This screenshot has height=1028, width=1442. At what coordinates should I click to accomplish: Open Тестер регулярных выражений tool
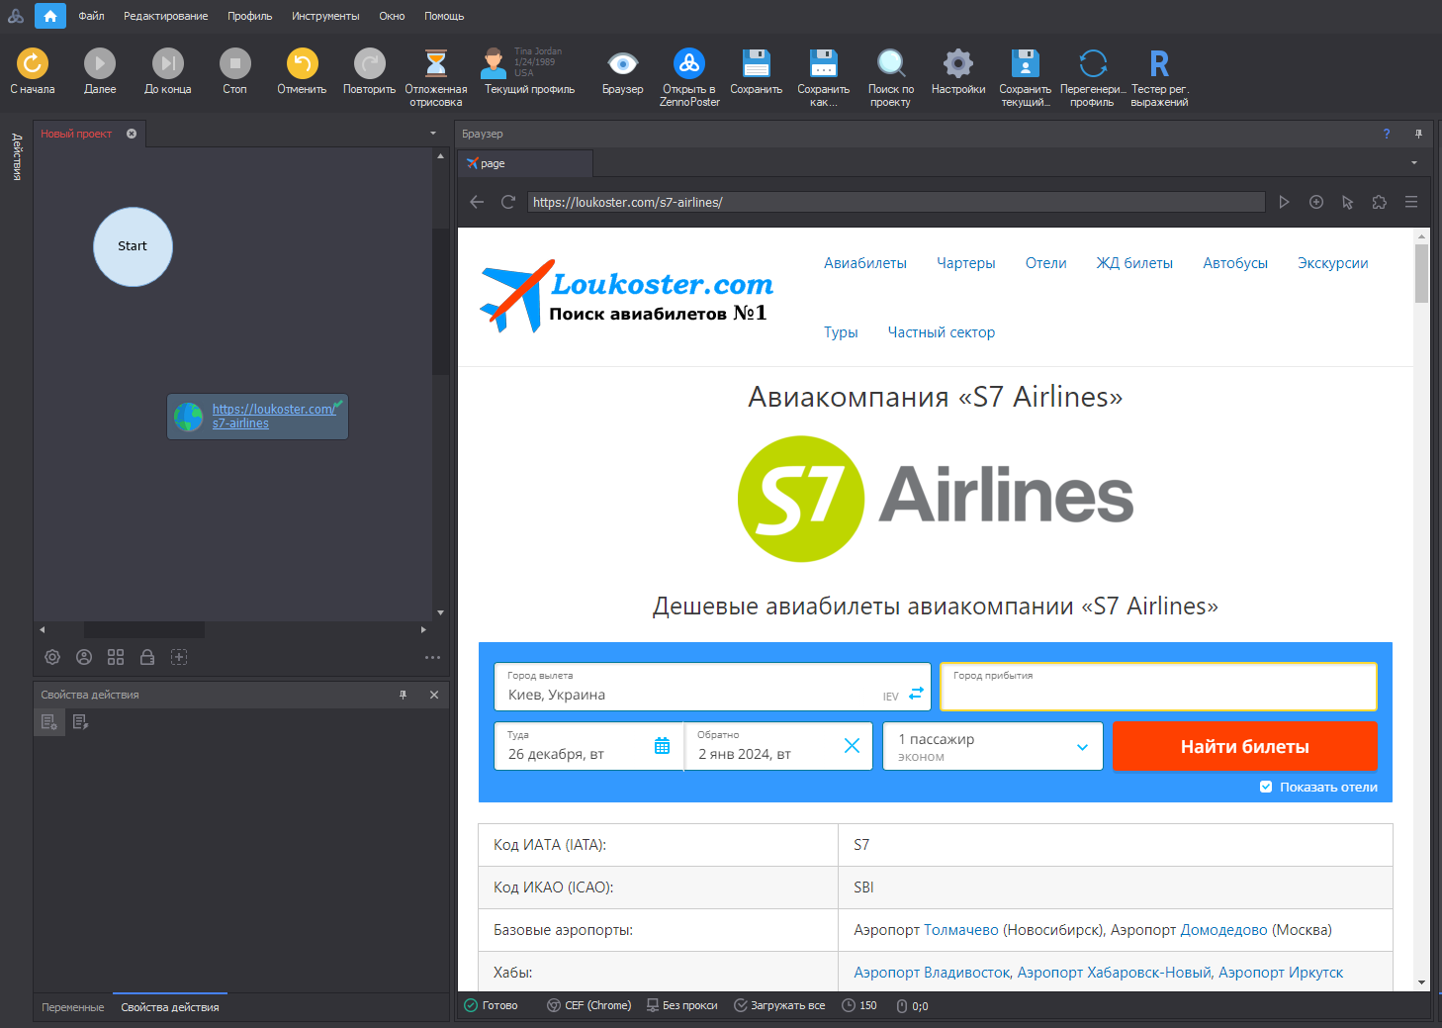coord(1160,64)
